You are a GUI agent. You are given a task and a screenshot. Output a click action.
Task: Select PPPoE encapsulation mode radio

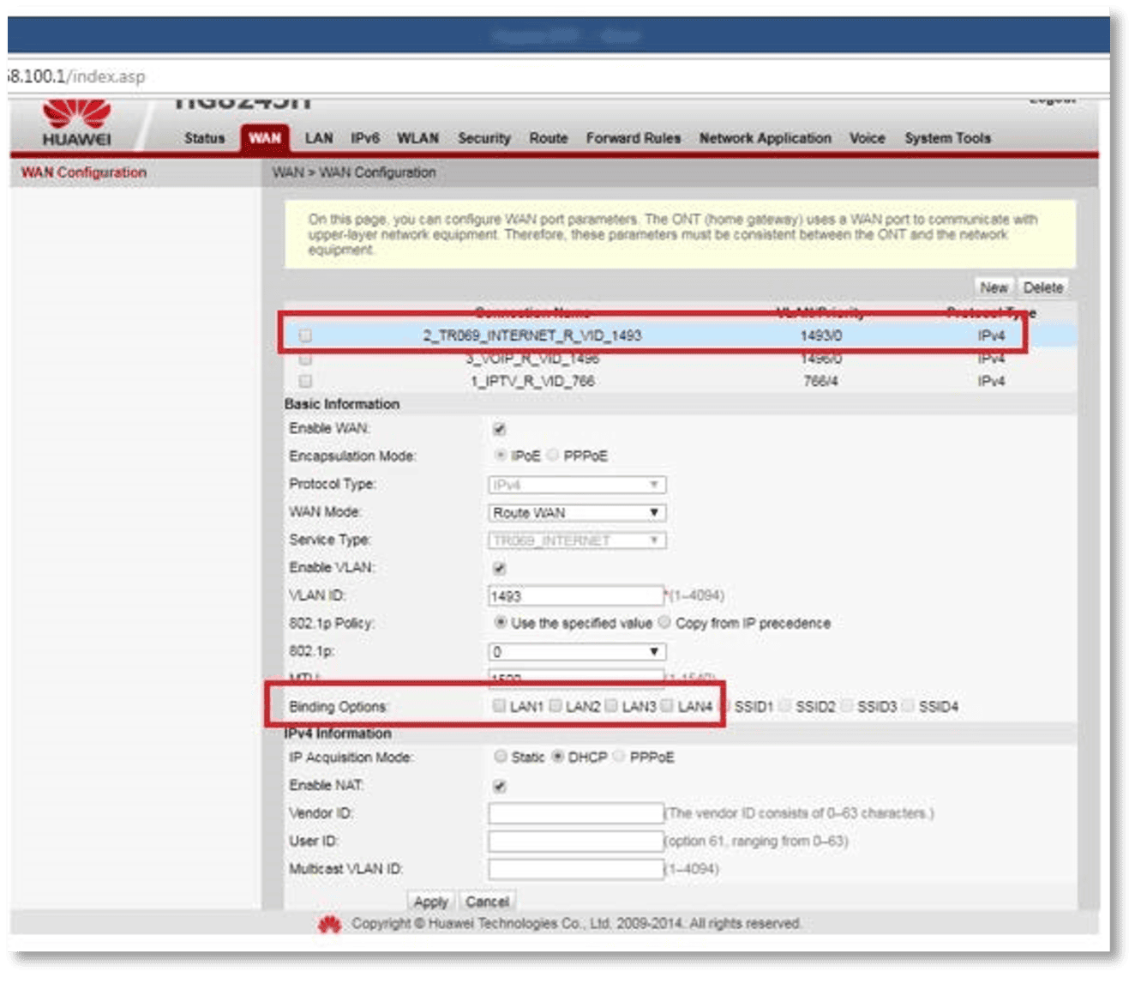553,456
